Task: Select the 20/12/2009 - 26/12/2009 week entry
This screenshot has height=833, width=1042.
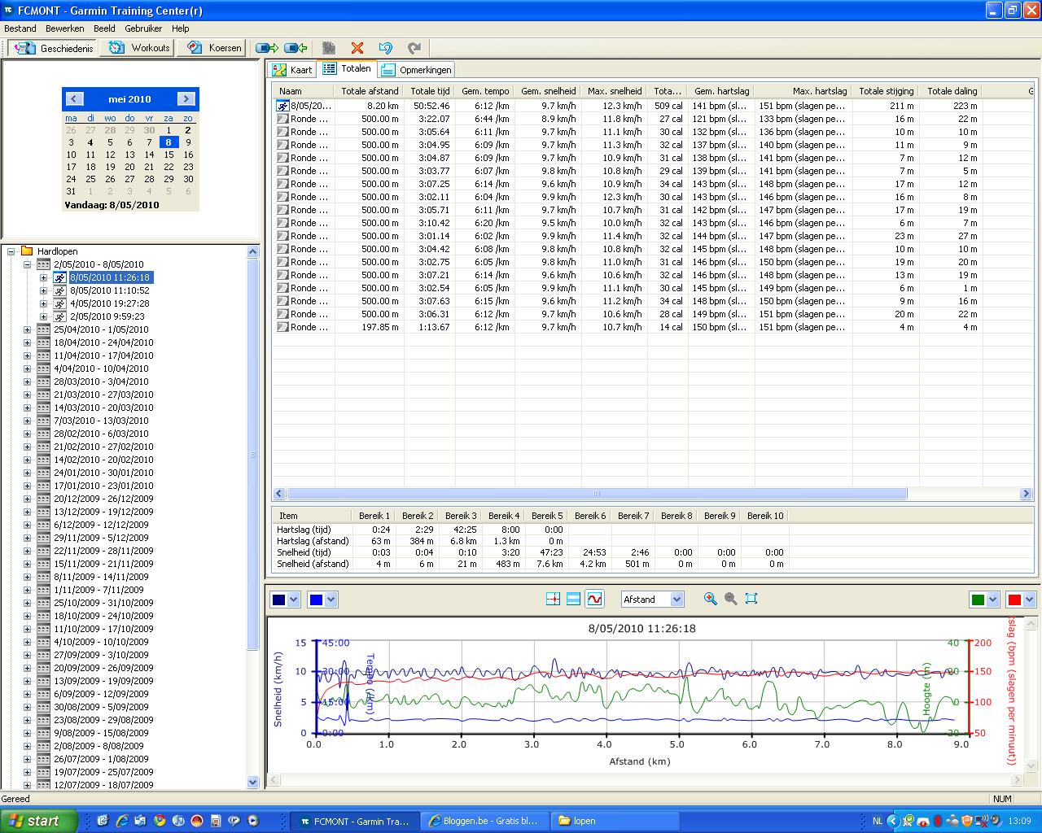Action: (103, 499)
